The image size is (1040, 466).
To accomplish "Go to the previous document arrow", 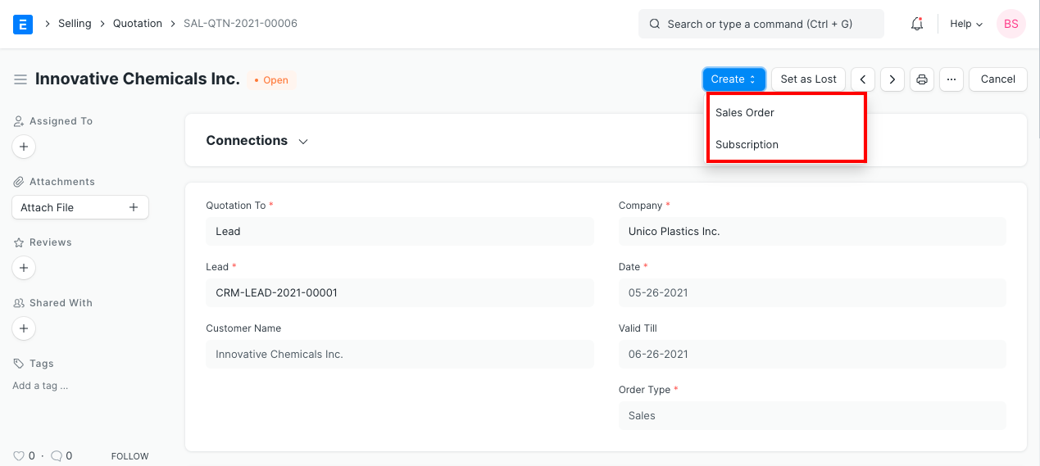I will pos(862,79).
